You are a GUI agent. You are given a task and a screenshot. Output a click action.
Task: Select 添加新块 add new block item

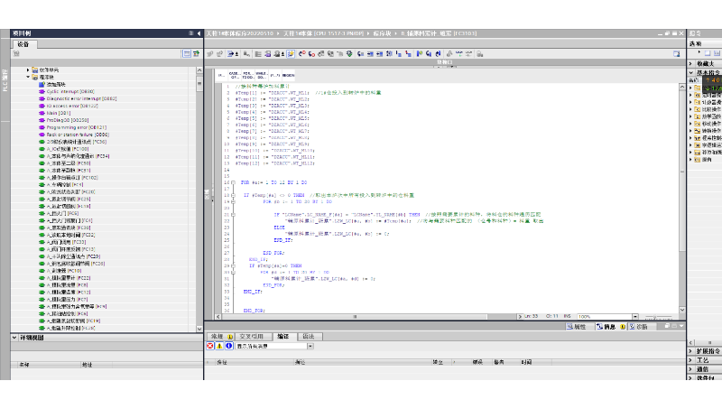(x=56, y=84)
